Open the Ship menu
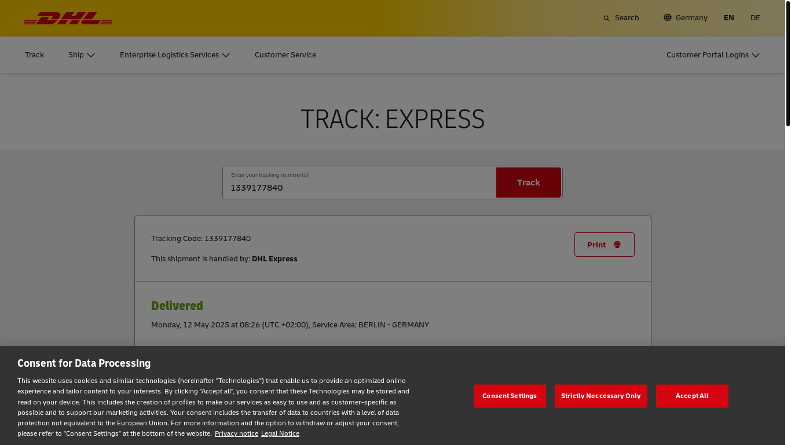Viewport: 791px width, 445px height. point(82,55)
